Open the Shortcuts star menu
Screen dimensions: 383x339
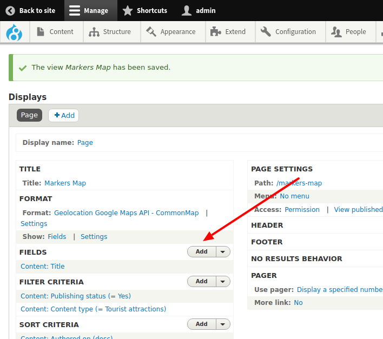pyautogui.click(x=145, y=10)
